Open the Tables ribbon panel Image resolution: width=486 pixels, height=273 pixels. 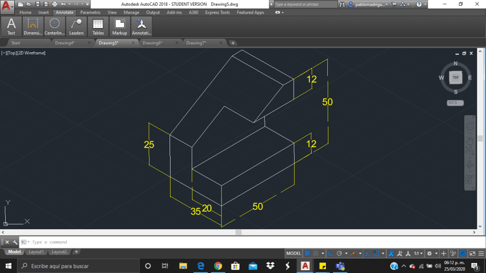coord(98,27)
